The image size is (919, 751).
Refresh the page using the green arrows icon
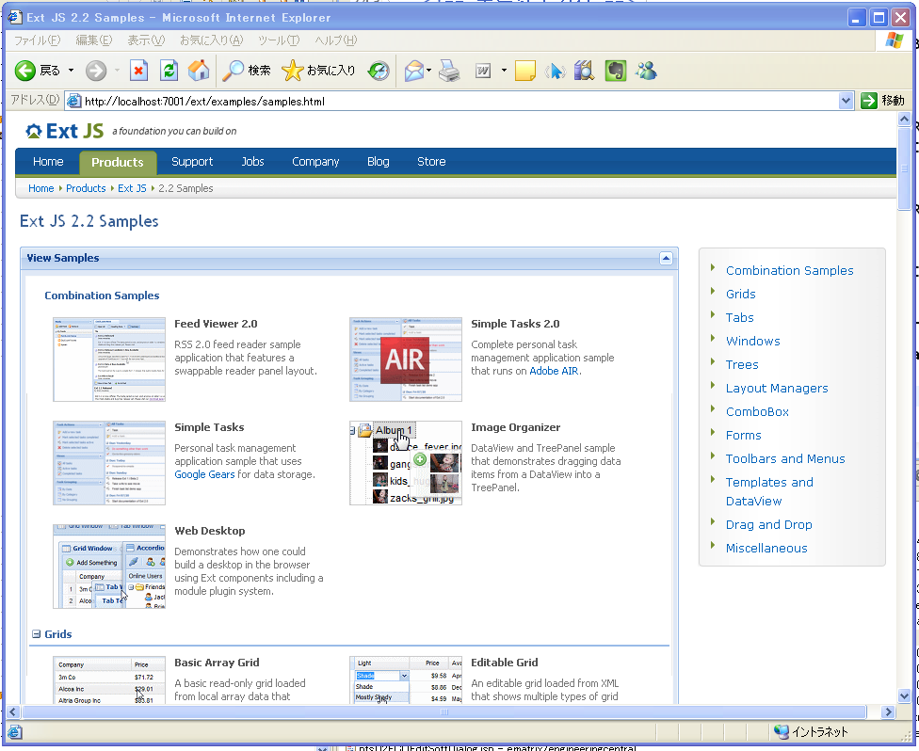coord(169,71)
